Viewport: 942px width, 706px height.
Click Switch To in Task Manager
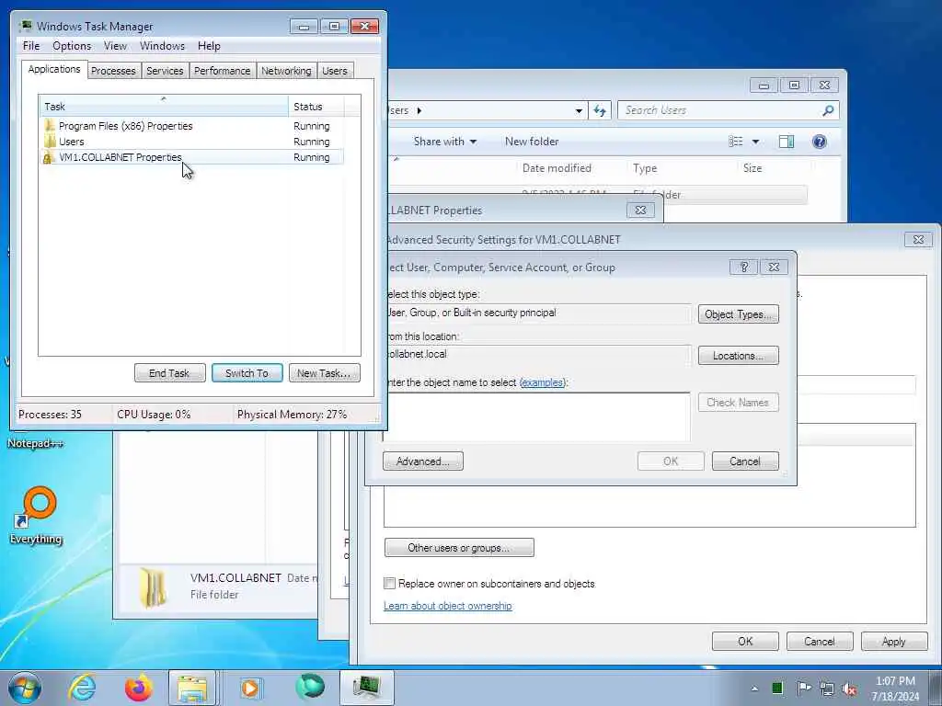click(x=247, y=373)
